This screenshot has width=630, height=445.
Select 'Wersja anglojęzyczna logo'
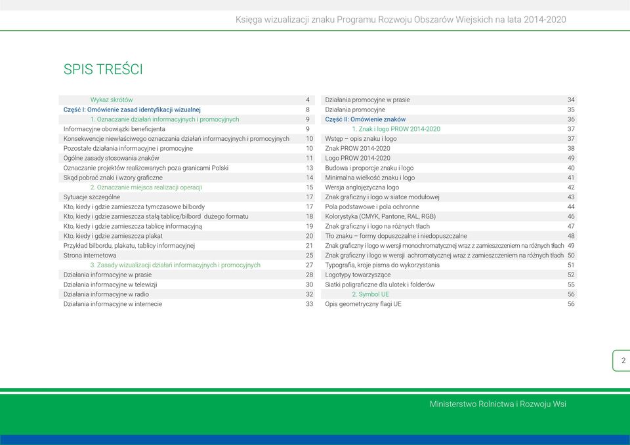[x=362, y=187]
